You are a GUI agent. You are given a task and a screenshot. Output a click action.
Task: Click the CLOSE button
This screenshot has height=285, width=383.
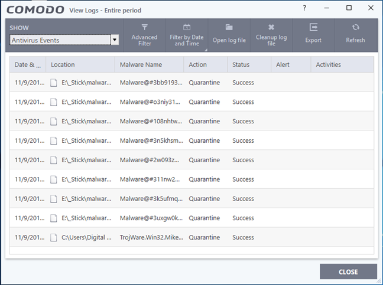coord(348,271)
